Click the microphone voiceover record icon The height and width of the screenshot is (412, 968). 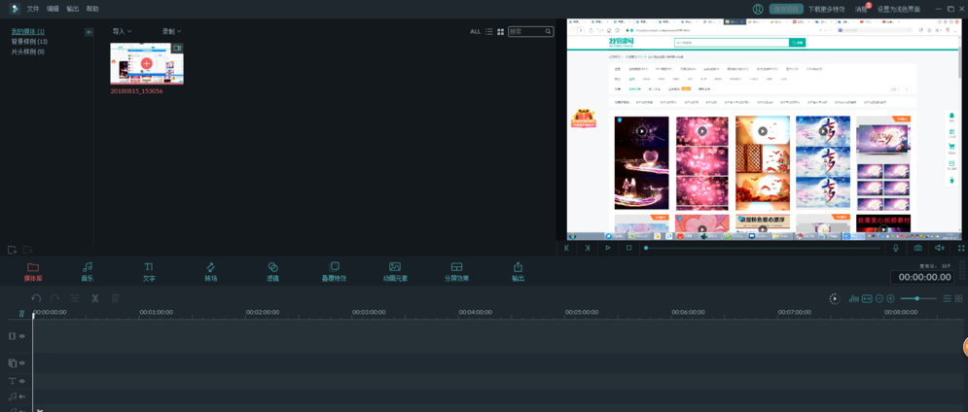(x=896, y=248)
